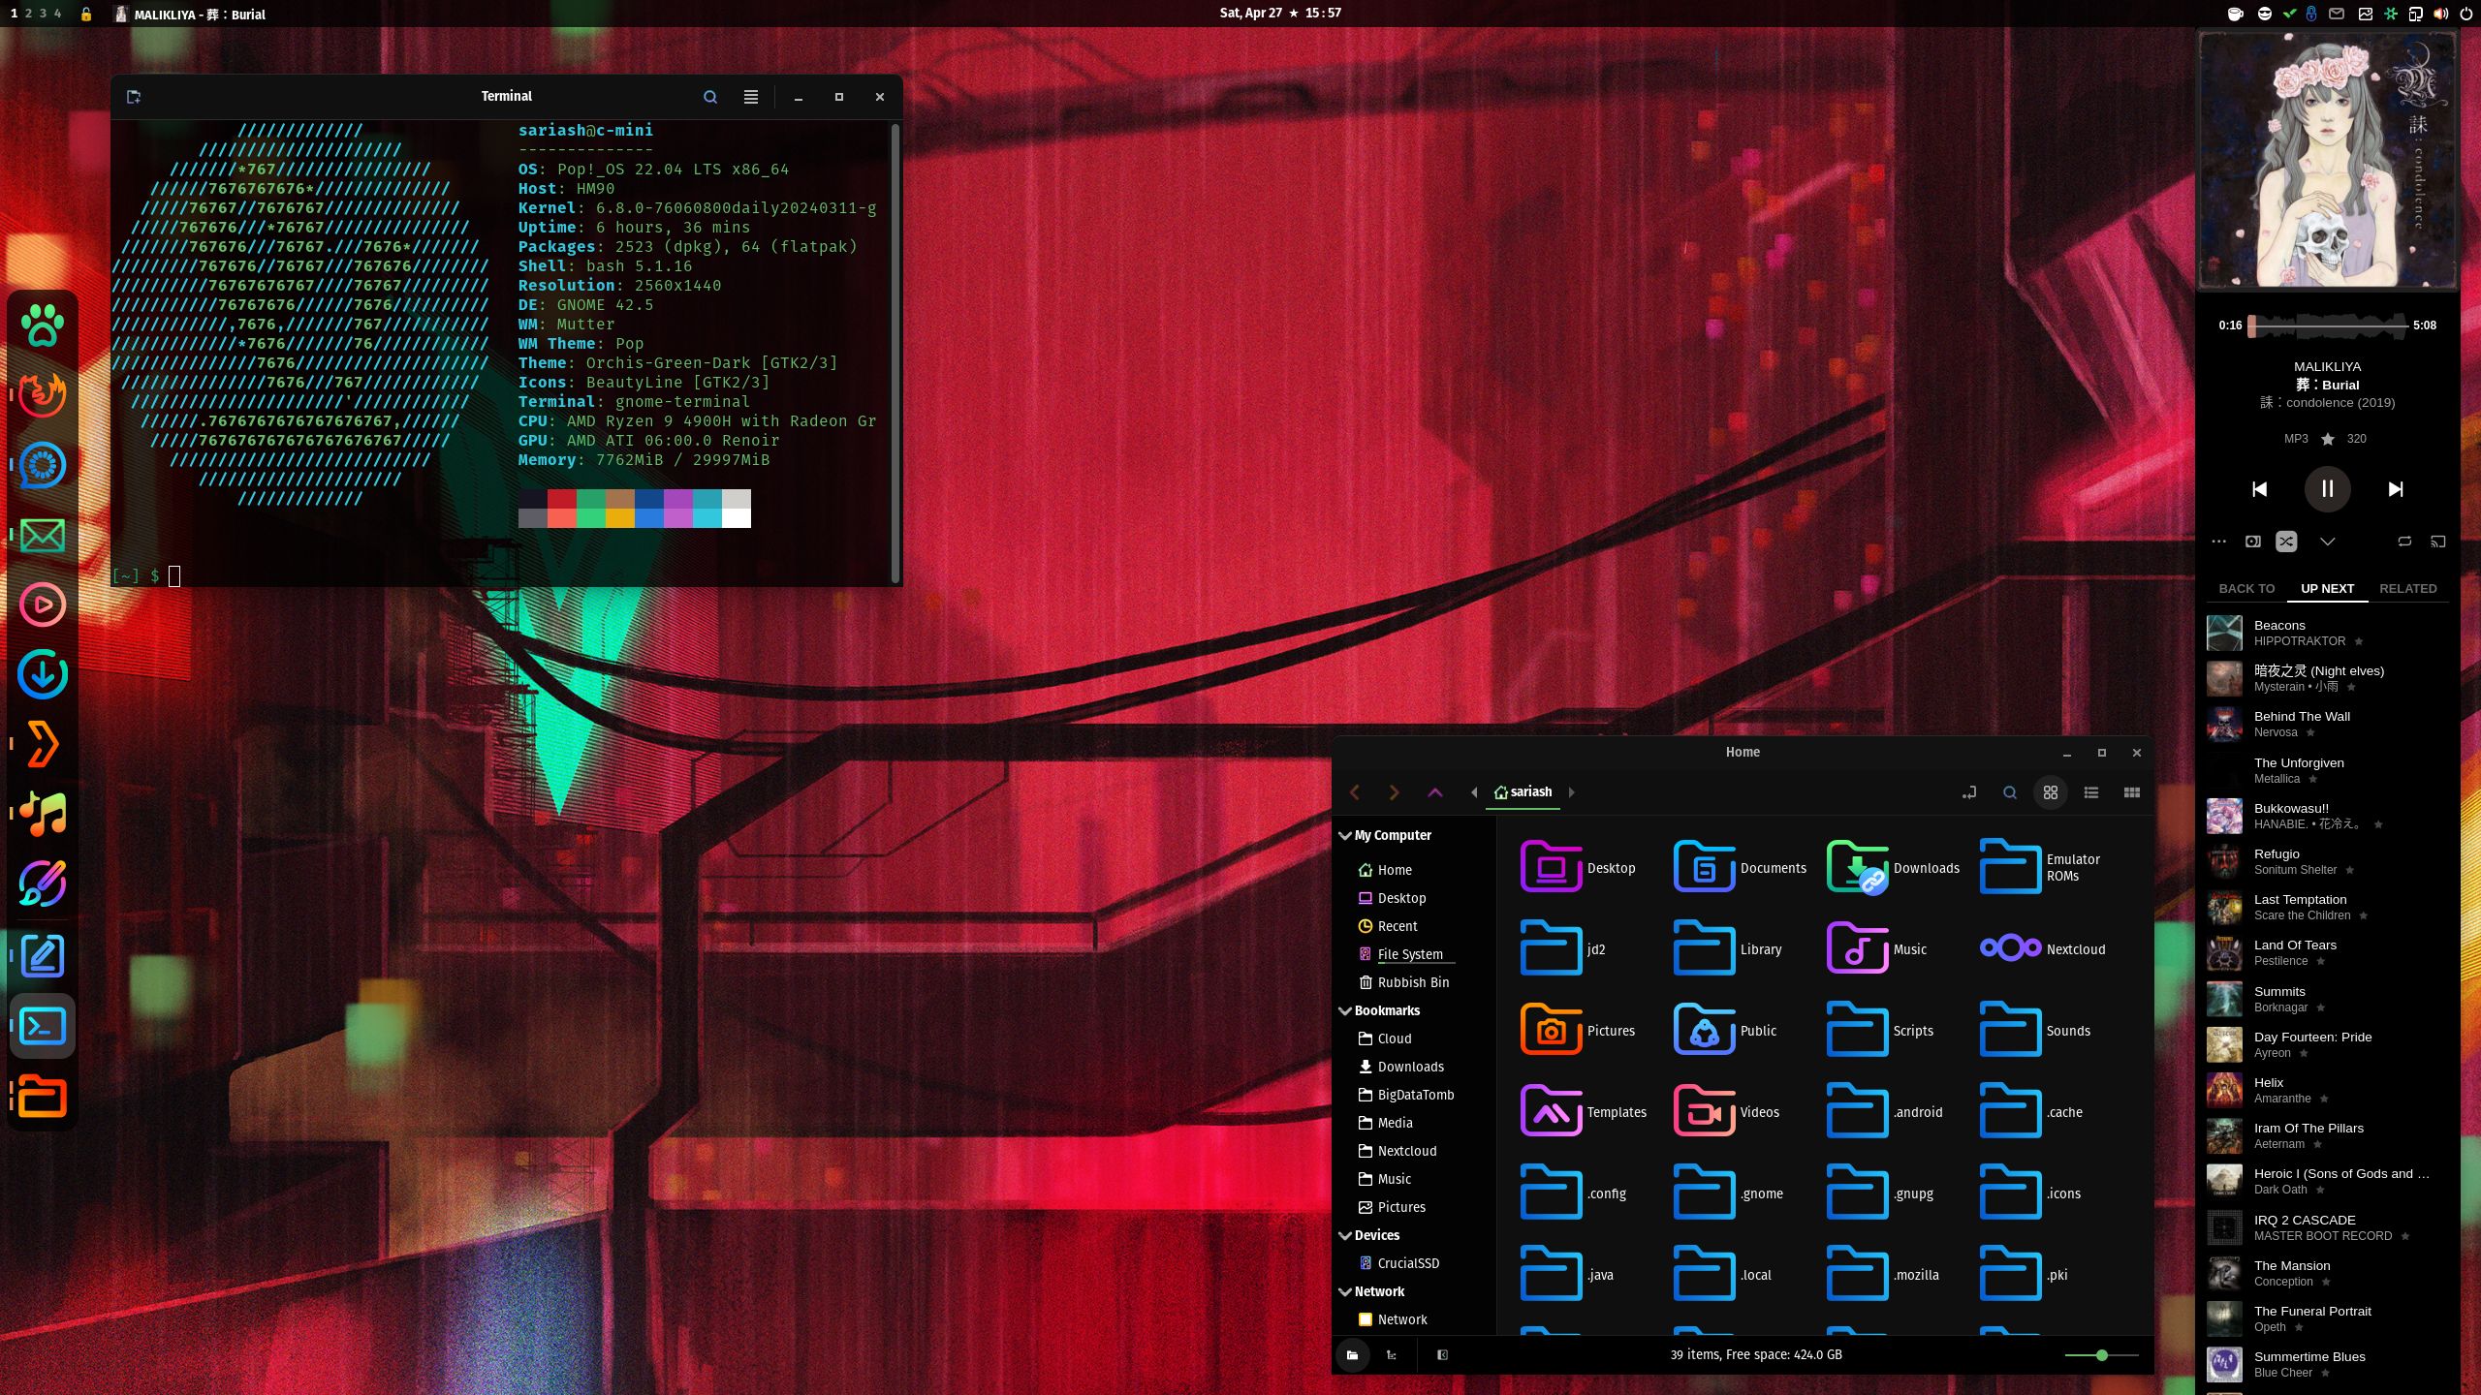Launch the music app from the dock
Screen dimensions: 2481x1395
[42, 814]
